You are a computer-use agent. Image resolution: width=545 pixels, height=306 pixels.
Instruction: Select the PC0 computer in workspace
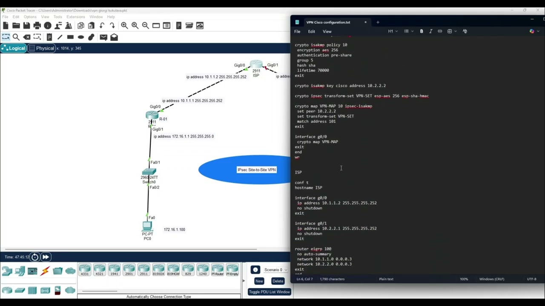coord(147,226)
